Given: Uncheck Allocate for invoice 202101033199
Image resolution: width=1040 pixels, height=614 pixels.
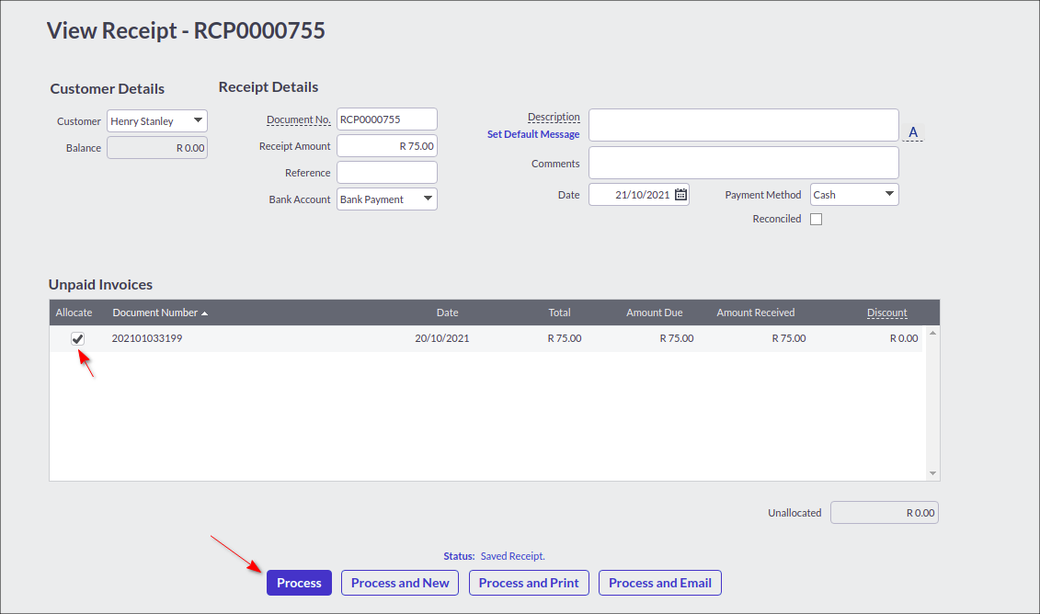Looking at the screenshot, I should click(x=77, y=338).
